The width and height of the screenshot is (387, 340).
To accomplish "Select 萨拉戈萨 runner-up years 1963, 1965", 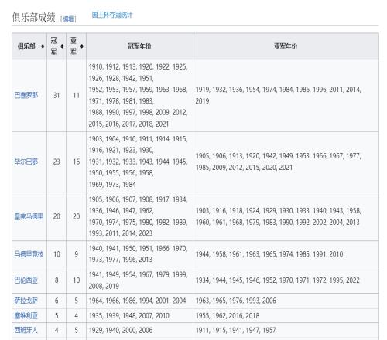I will (236, 301).
